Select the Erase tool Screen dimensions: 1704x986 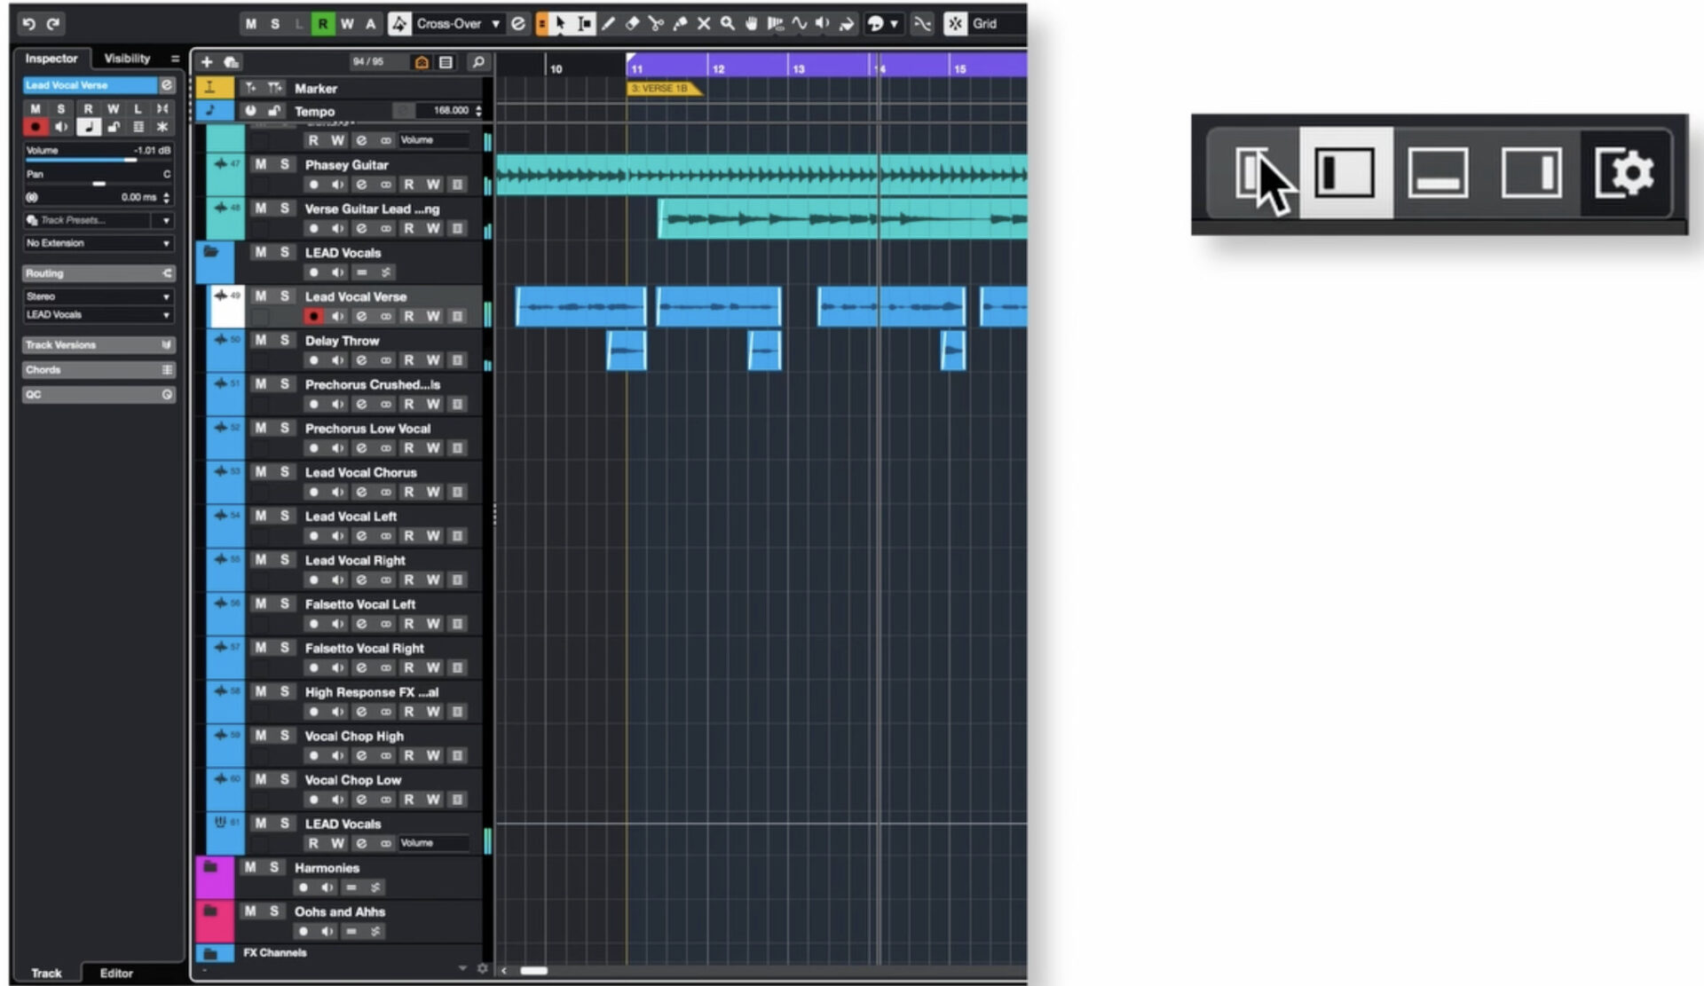pos(632,24)
